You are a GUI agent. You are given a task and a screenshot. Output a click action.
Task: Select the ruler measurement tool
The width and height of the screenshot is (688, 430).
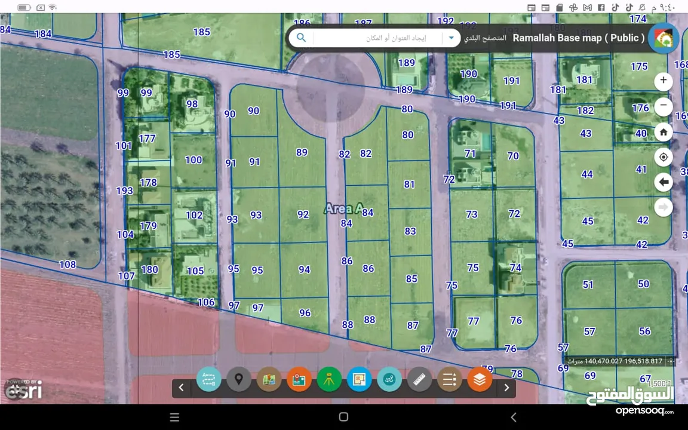[x=419, y=379]
